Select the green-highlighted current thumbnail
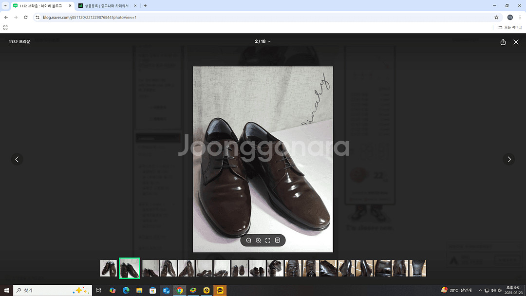Image resolution: width=526 pixels, height=296 pixels. pyautogui.click(x=130, y=268)
